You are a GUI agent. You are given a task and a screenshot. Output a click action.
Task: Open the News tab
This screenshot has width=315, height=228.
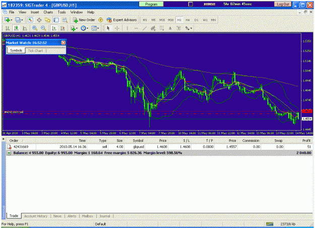57,216
